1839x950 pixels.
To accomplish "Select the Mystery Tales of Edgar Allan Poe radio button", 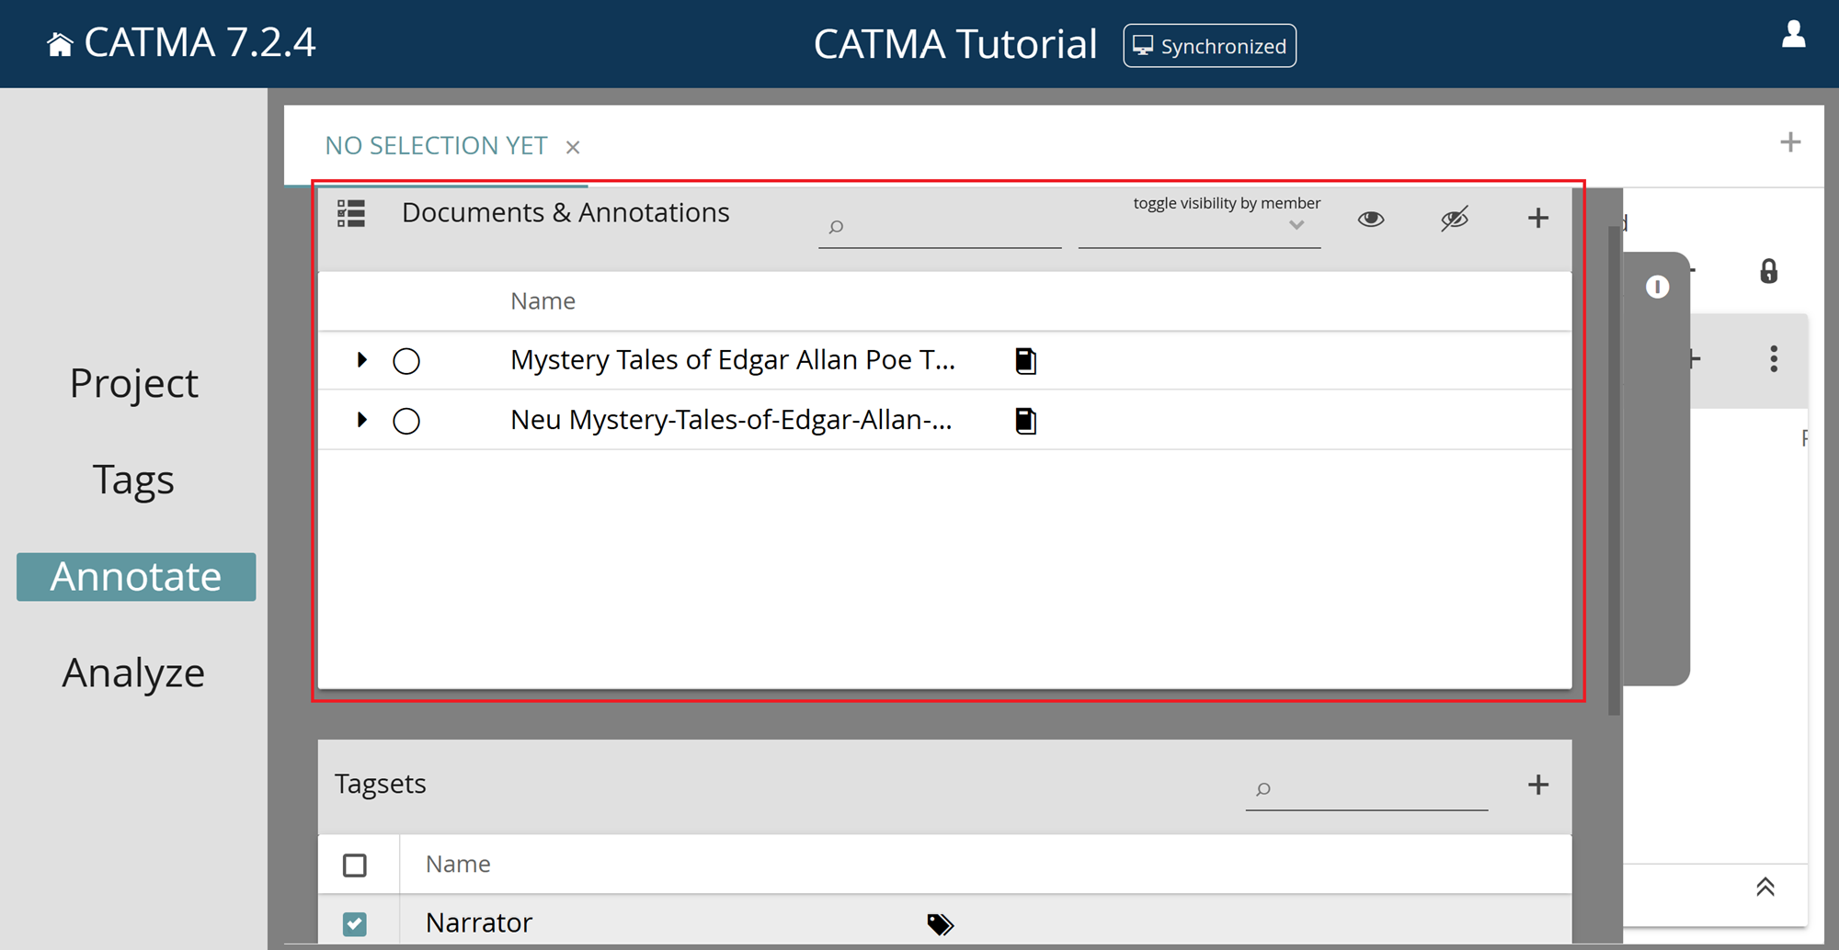I will (x=407, y=360).
